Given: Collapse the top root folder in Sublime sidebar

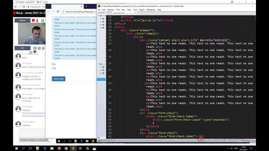Looking at the screenshot, I should tap(99, 16).
